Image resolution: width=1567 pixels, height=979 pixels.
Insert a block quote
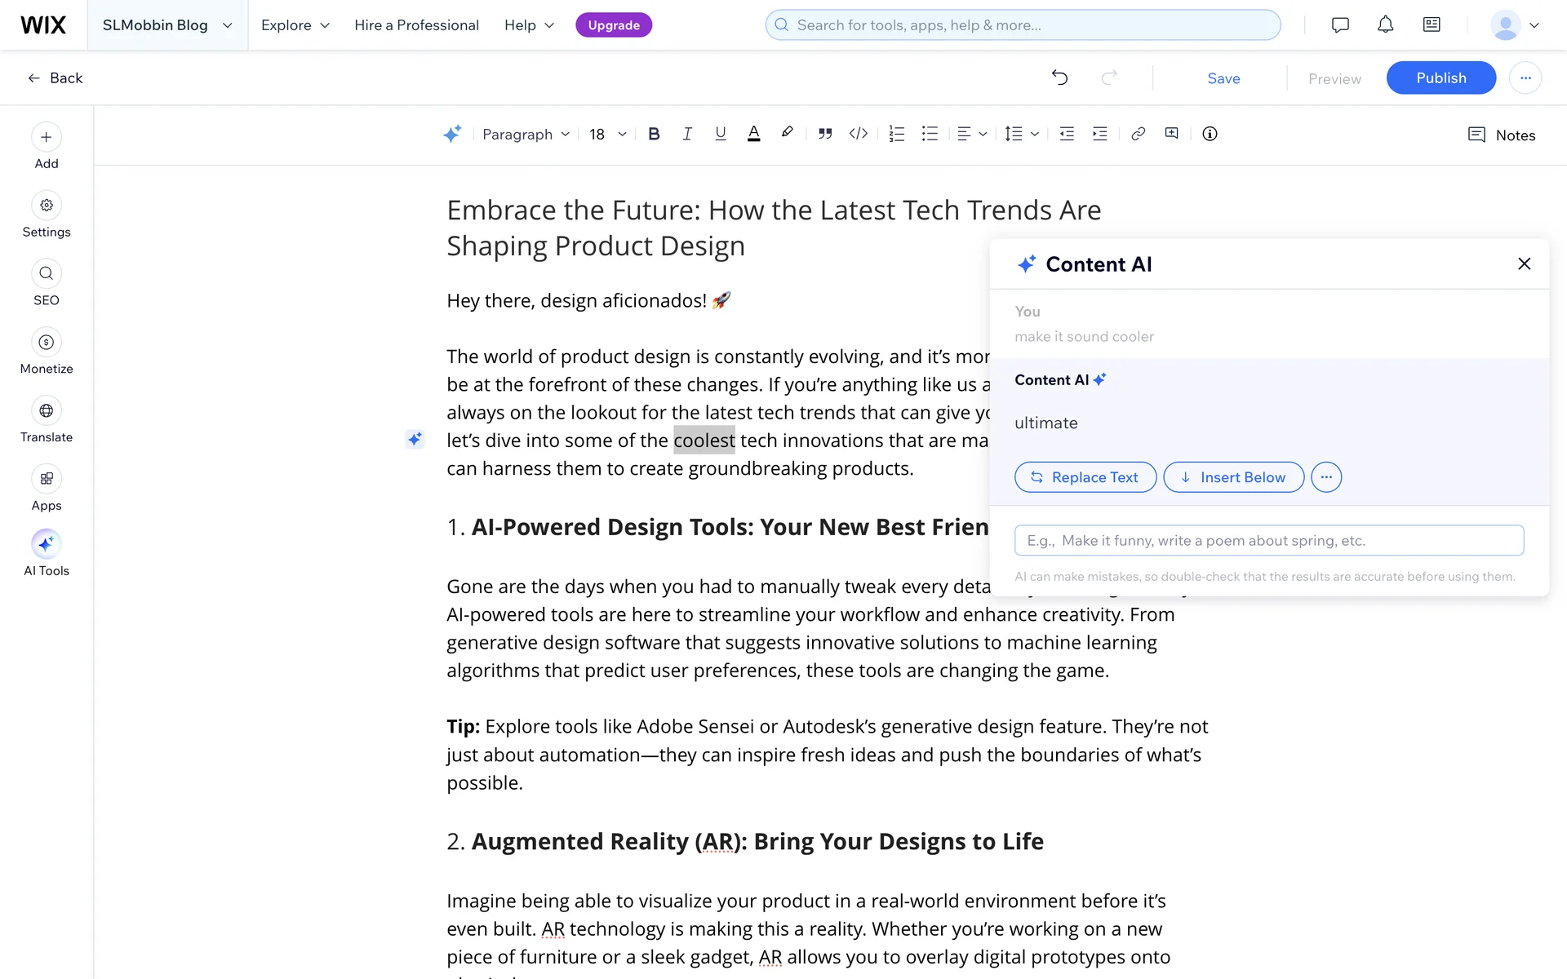click(x=825, y=134)
